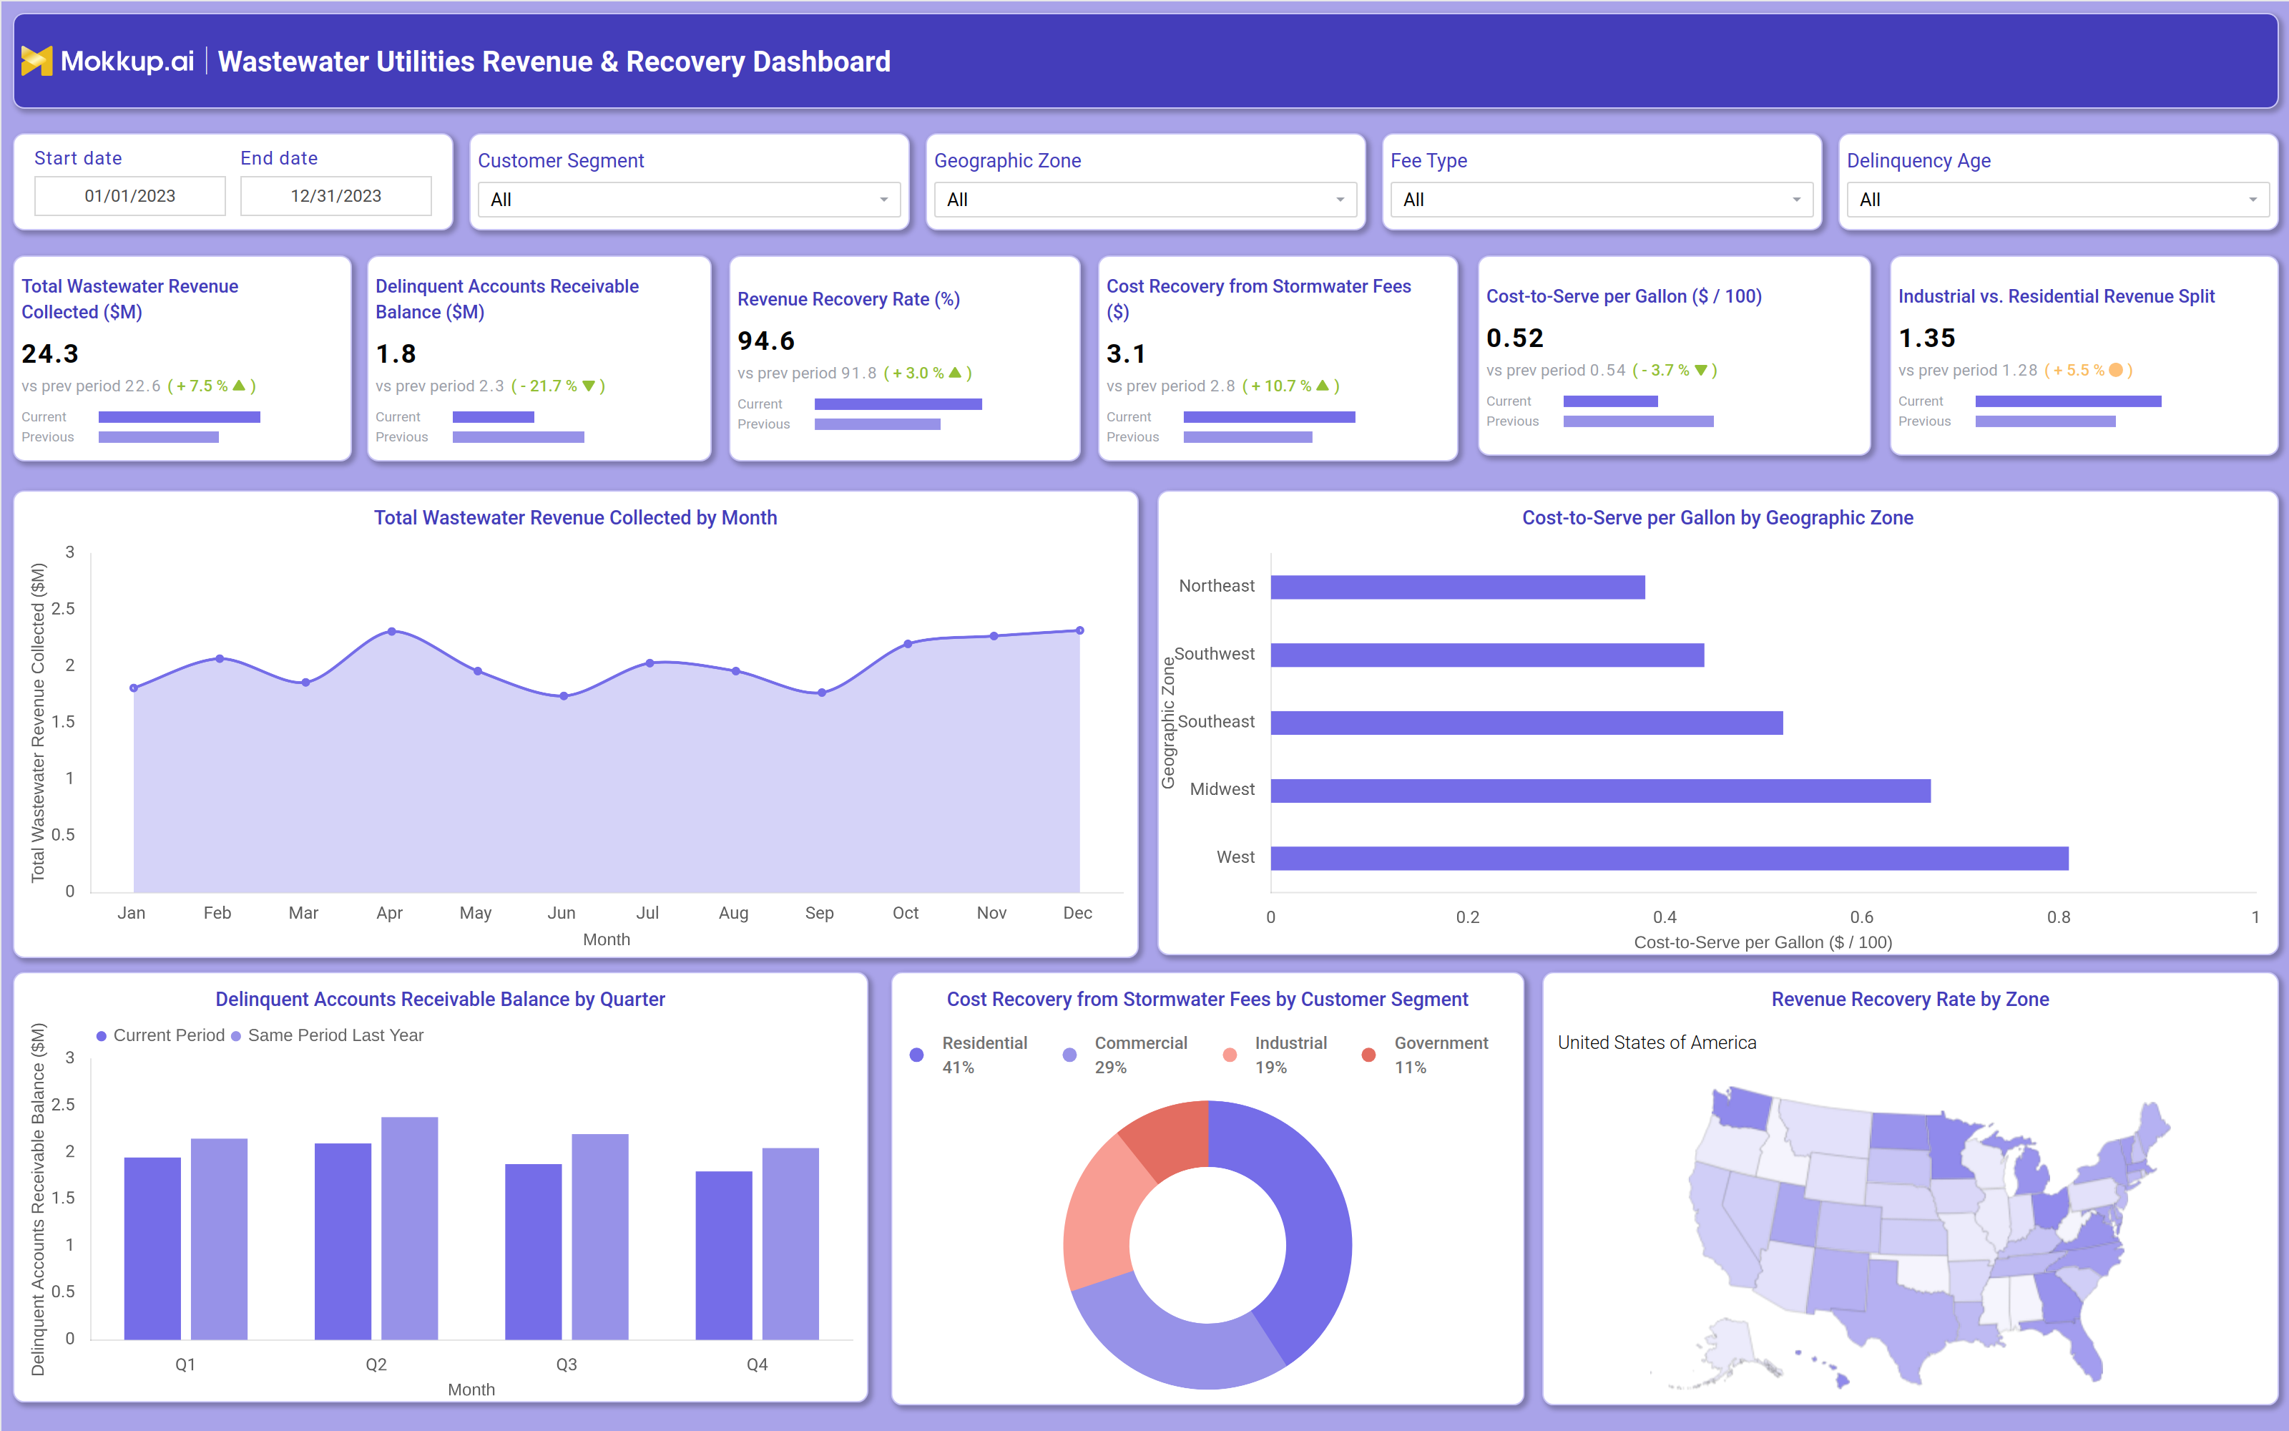Click the 1.8 Delinquent Accounts Receivable value

[396, 354]
